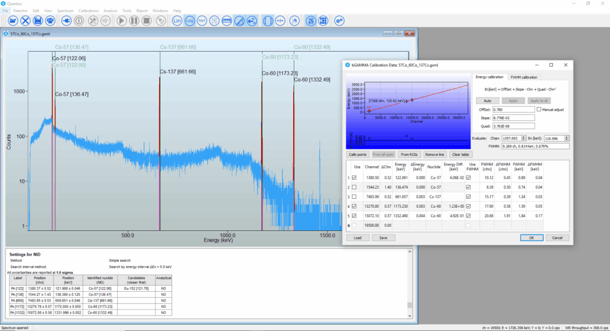
Task: Toggle Use FWHM checkbox for row 3 Cs-137
Action: [x=468, y=197]
